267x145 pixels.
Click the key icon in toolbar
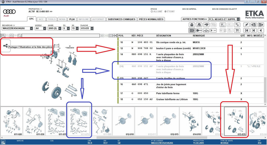199,31
